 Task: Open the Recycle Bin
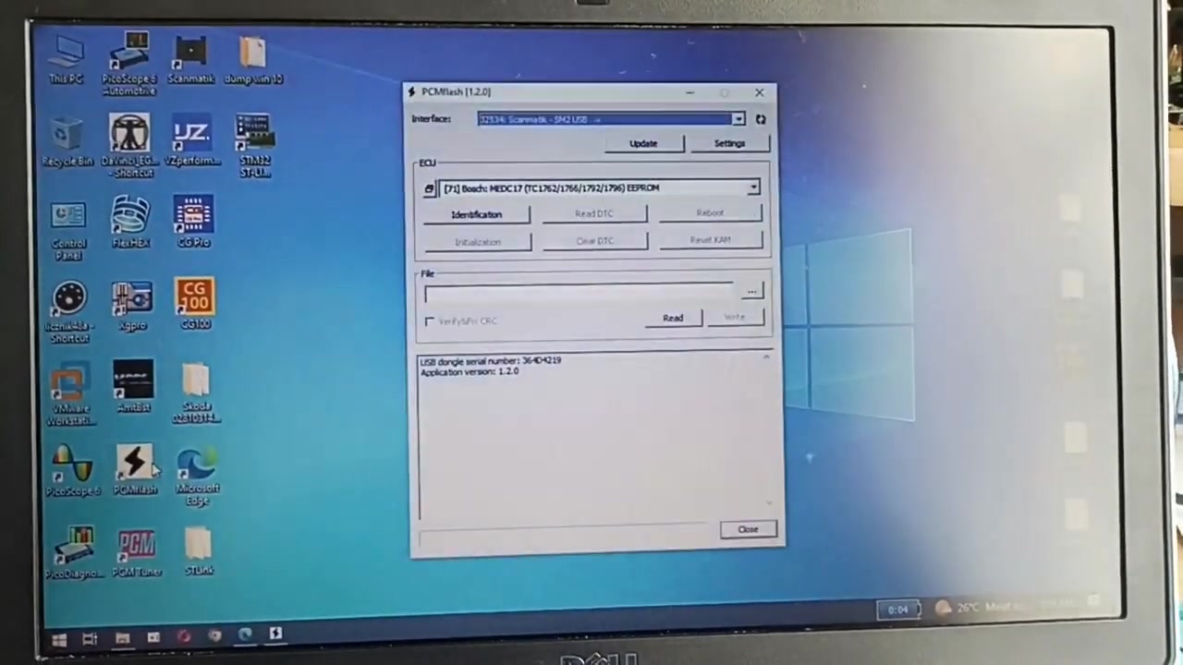[67, 142]
